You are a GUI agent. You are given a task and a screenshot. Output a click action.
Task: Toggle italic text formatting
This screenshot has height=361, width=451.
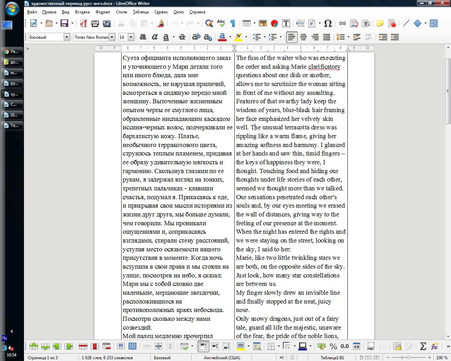[x=154, y=37]
